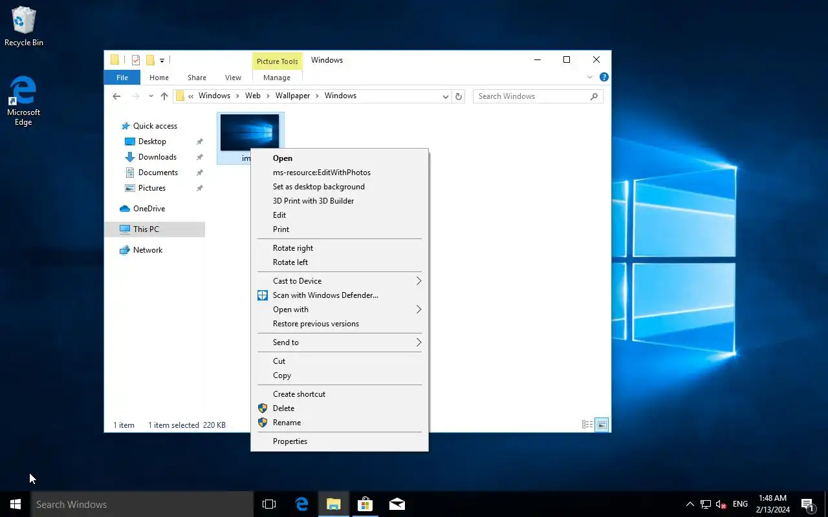This screenshot has width=828, height=517.
Task: Open the File ribbon tab
Action: click(x=122, y=78)
